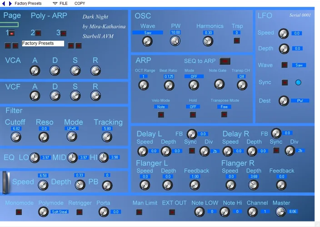Click the Flanger R Depth 3.68 value
The width and height of the screenshot is (320, 227).
tap(254, 177)
